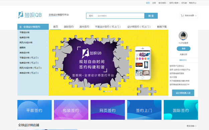Click the 签呗QB logo icon
The height and width of the screenshot is (130, 209).
[x=21, y=15]
